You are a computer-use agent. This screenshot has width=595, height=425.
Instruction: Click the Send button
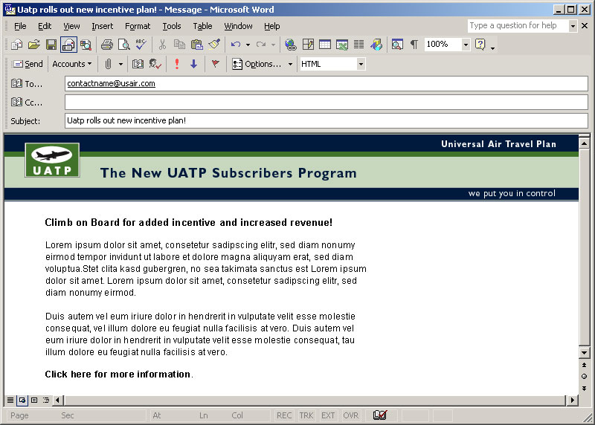(28, 64)
